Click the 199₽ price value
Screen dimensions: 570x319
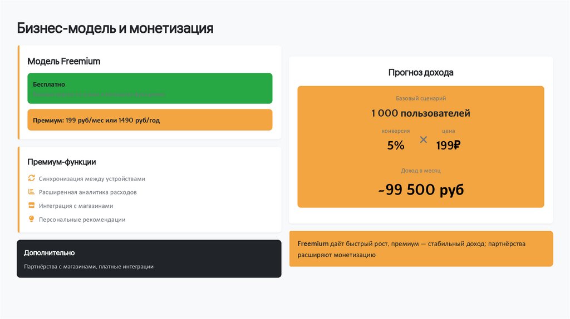pos(448,146)
